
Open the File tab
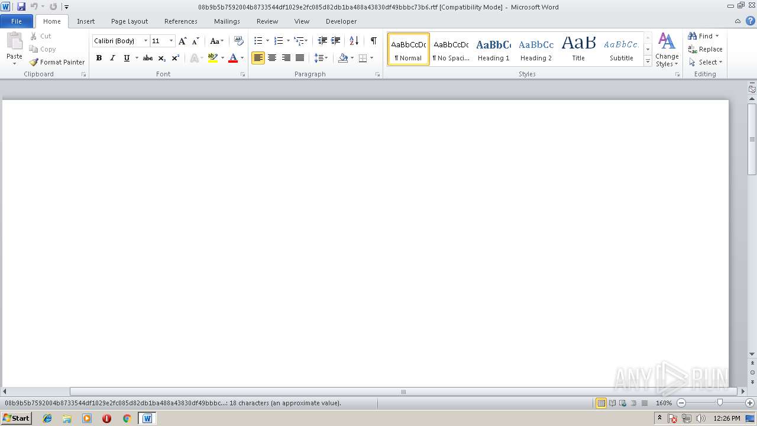[17, 21]
